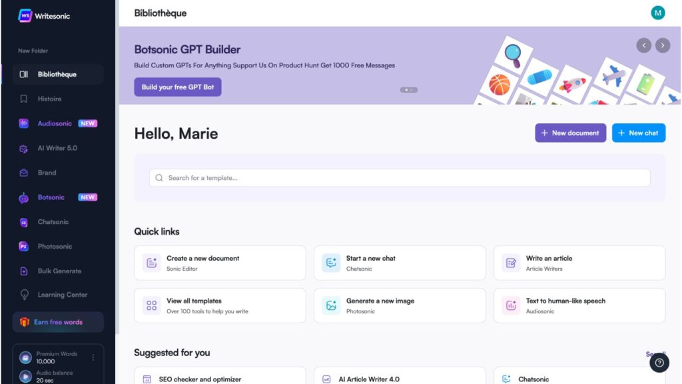Viewport: 682px width, 384px height.
Task: Open the help question mark button
Action: 659,363
